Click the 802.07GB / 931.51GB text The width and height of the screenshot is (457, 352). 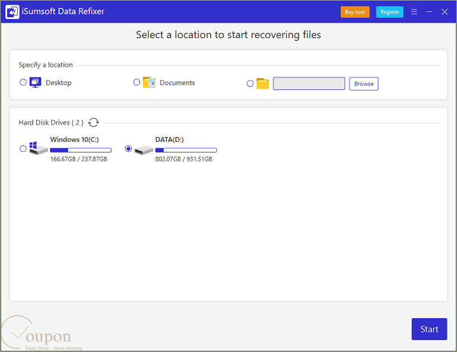click(x=184, y=159)
